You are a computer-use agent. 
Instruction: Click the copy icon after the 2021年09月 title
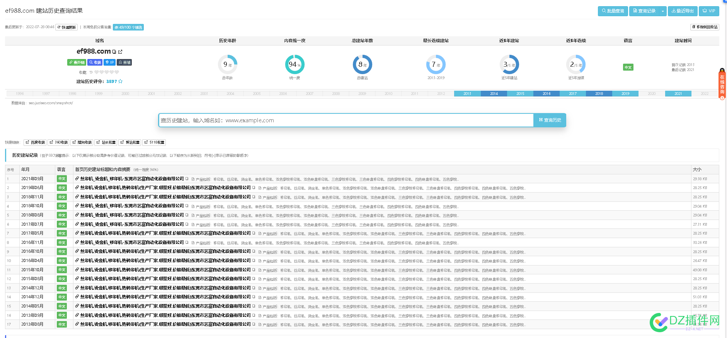pos(187,179)
